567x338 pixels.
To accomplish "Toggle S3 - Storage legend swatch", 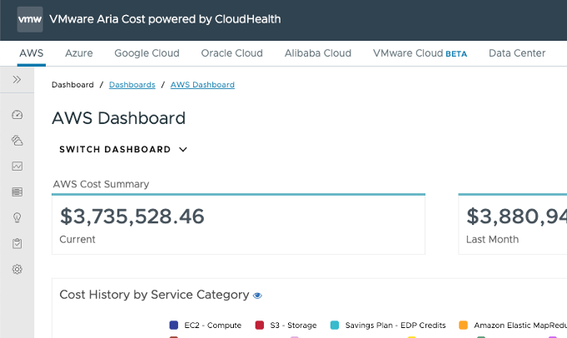I will pyautogui.click(x=259, y=325).
